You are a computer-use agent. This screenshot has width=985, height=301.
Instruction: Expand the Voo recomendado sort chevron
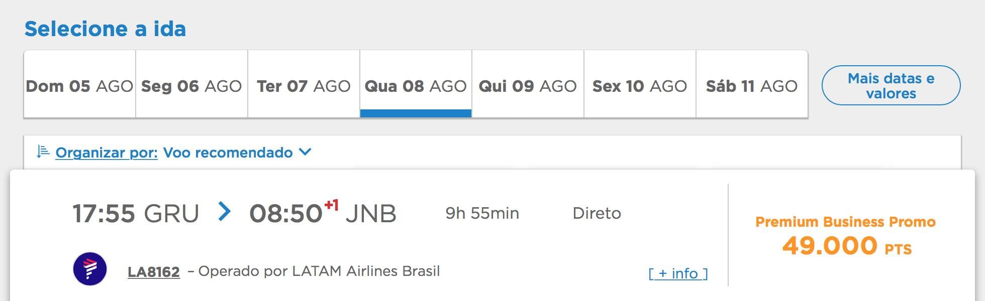tap(305, 152)
